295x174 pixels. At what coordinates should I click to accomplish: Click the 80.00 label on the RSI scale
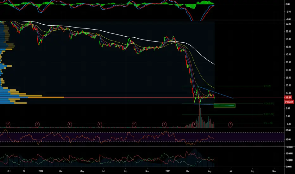pyautogui.click(x=288, y=130)
